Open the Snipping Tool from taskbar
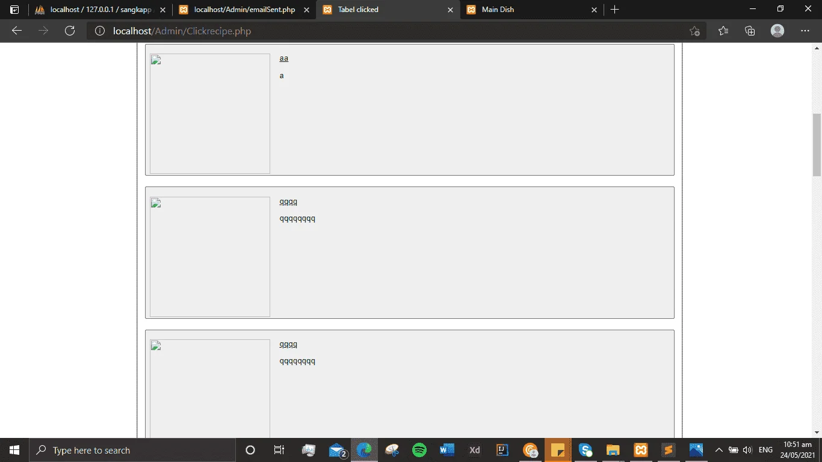Image resolution: width=822 pixels, height=462 pixels. (392, 450)
